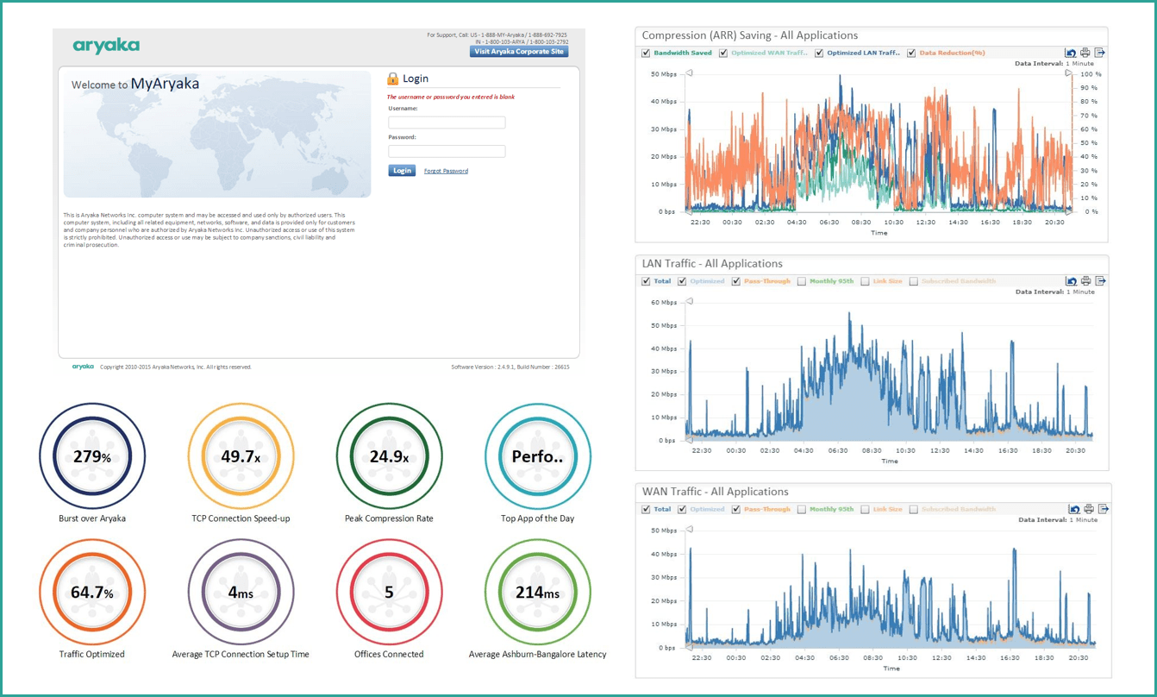The width and height of the screenshot is (1157, 697).
Task: Click the Aryaka logo in the header
Action: tap(106, 46)
